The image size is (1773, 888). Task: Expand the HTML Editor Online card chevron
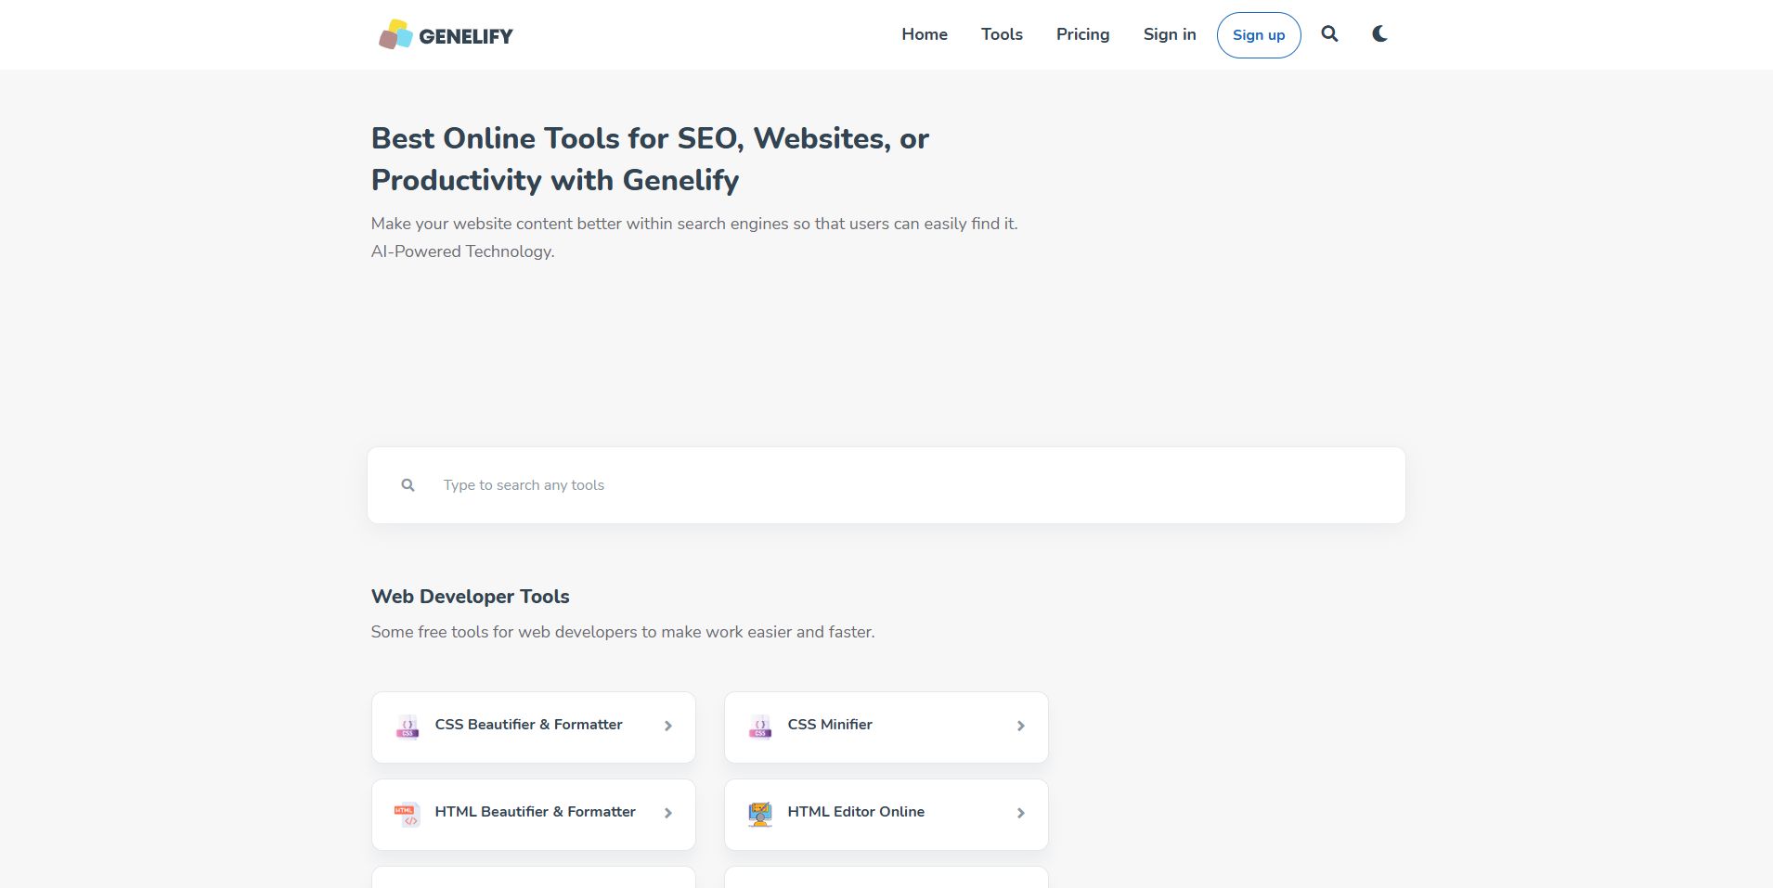click(1019, 813)
